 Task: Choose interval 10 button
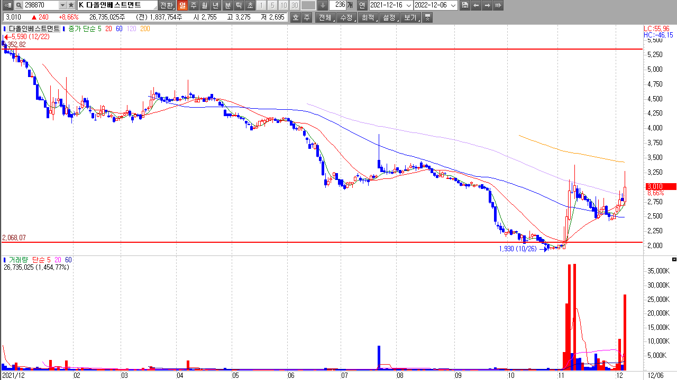pos(283,5)
